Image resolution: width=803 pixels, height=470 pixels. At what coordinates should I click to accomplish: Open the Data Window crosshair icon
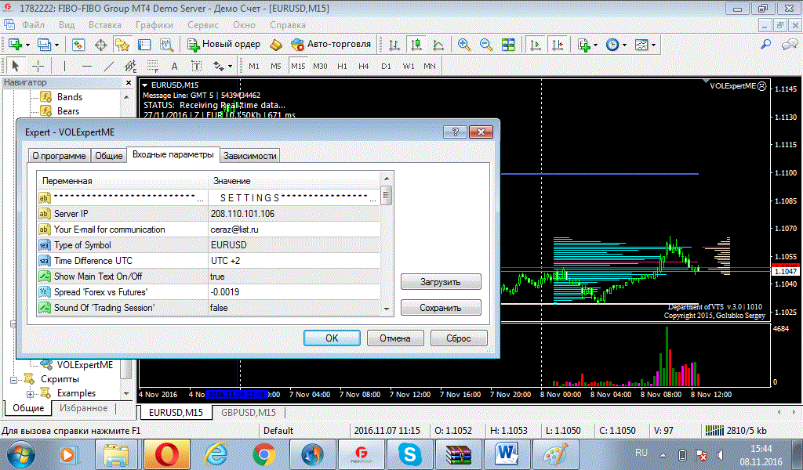[x=100, y=45]
